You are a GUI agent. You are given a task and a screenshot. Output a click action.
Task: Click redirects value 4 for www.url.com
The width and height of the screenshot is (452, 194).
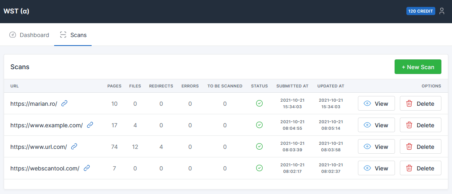[161, 147]
